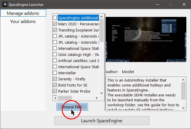Enable GAIA catalogs High addon checkbox
The image size is (191, 129).
(x=55, y=54)
